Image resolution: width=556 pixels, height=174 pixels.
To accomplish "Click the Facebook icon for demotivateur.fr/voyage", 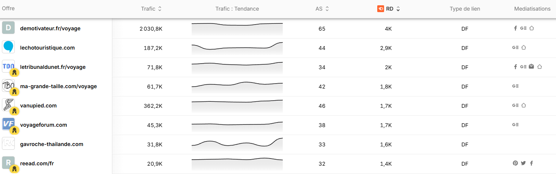I will point(515,28).
